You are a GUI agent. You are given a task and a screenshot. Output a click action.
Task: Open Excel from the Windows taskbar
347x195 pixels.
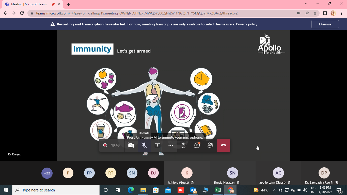click(x=218, y=190)
